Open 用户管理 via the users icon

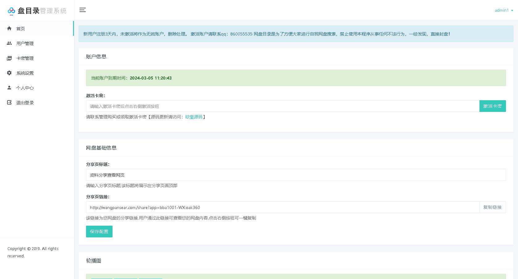[9, 43]
